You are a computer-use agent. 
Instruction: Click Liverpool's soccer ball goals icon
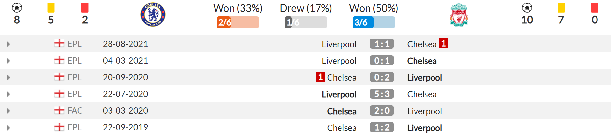(527, 7)
